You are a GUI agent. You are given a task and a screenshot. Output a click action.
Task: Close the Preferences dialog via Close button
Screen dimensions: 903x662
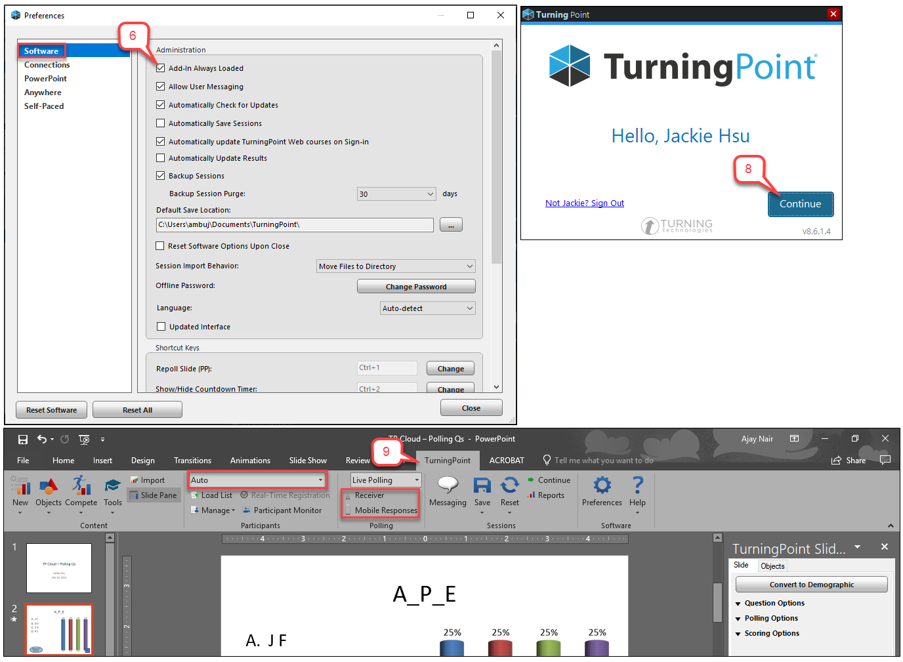tap(471, 408)
